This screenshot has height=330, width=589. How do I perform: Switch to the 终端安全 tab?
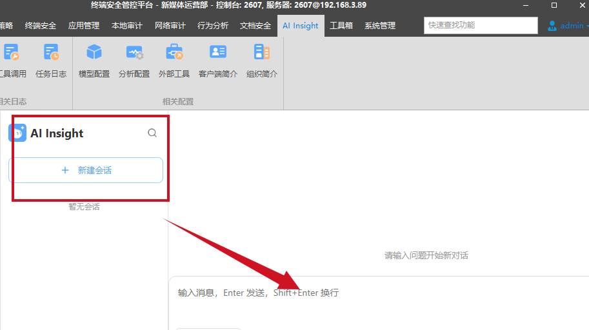coord(41,26)
